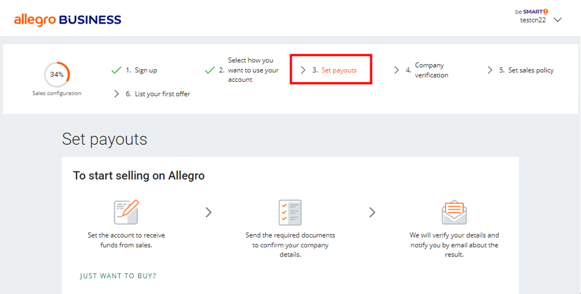Click arrow between documents and verification steps
581x294 pixels.
[373, 212]
